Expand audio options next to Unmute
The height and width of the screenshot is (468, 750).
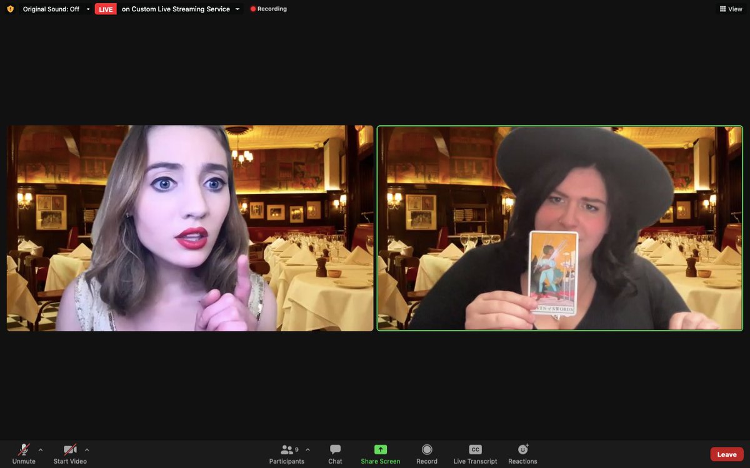click(41, 450)
